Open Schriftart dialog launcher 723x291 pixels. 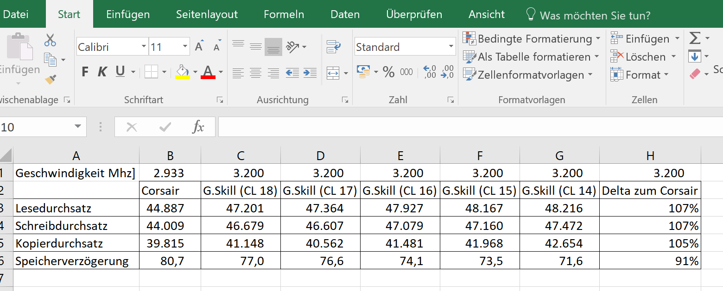tap(220, 100)
